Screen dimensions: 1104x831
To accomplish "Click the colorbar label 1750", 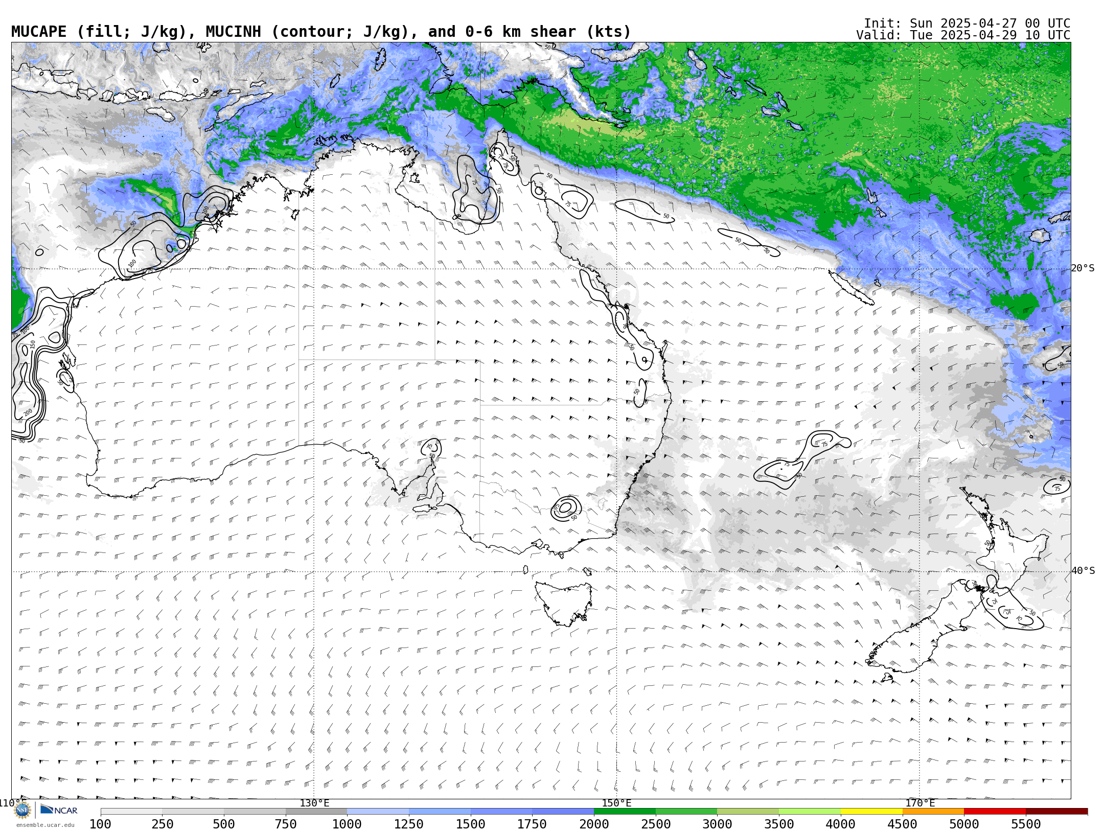I will 532,824.
